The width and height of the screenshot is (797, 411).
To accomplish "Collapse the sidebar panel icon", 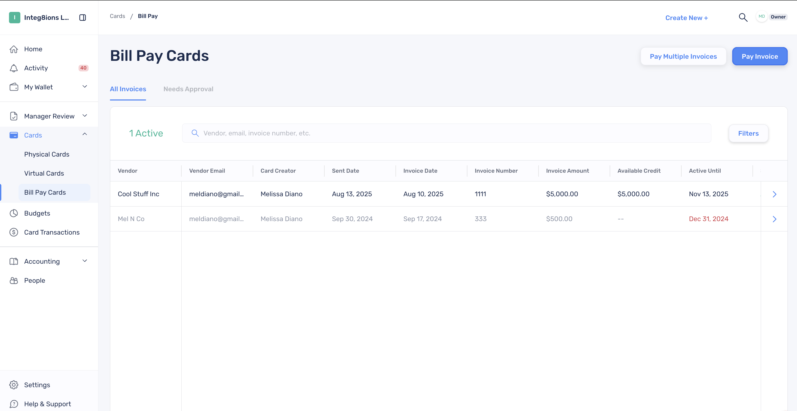I will tap(83, 18).
